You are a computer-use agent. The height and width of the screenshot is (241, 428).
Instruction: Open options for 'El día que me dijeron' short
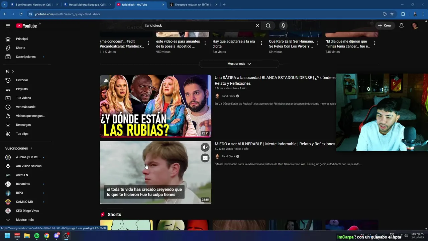(374, 43)
